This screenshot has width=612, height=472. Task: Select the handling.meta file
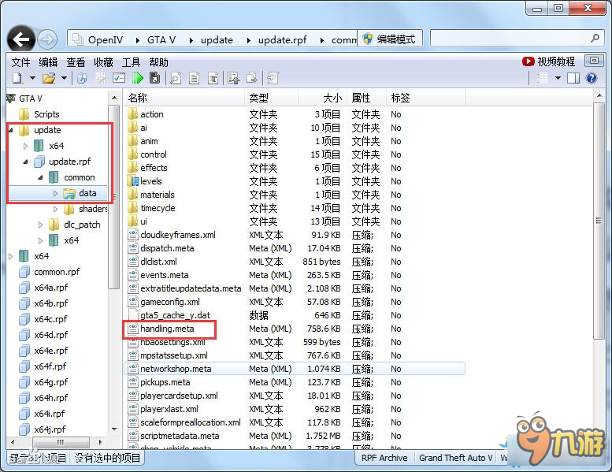(167, 329)
